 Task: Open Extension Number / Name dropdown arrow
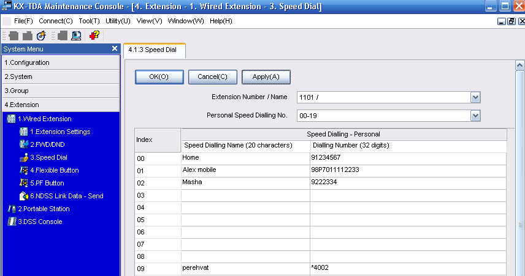click(x=475, y=97)
